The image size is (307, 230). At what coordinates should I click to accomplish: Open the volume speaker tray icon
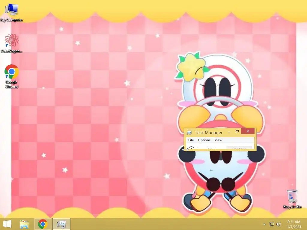(x=279, y=224)
